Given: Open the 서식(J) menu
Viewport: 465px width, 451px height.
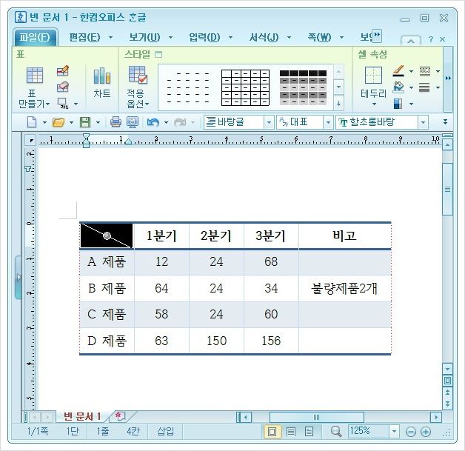Looking at the screenshot, I should 264,37.
